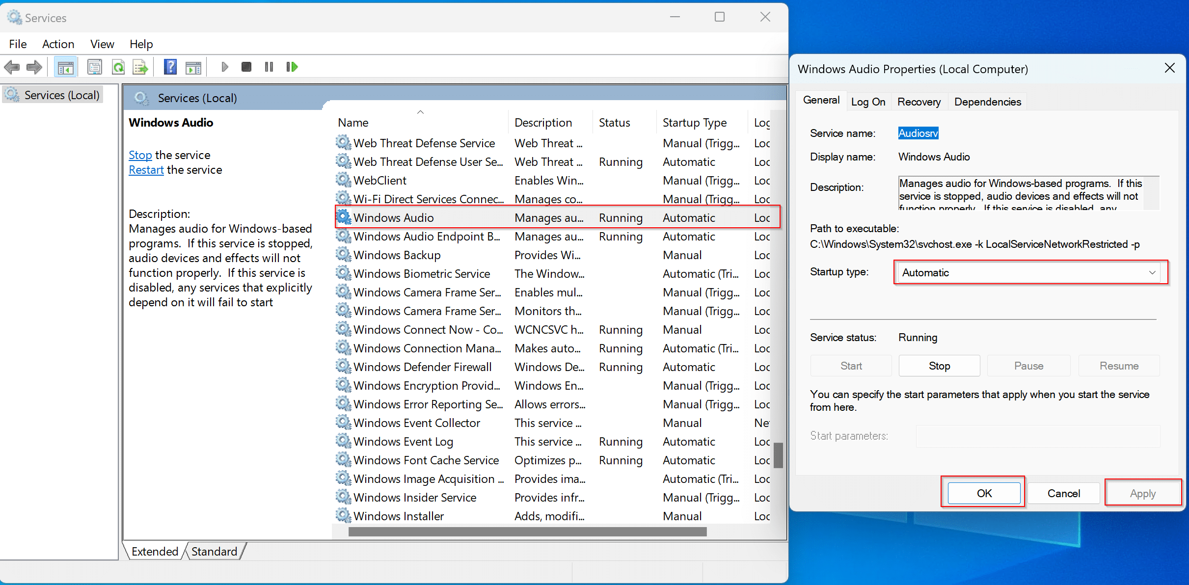
Task: Open Help via the blue question-mark icon
Action: tap(170, 67)
